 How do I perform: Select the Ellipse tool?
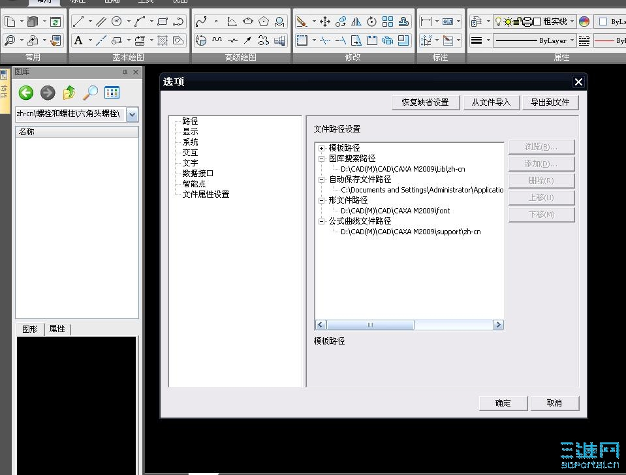click(x=248, y=21)
